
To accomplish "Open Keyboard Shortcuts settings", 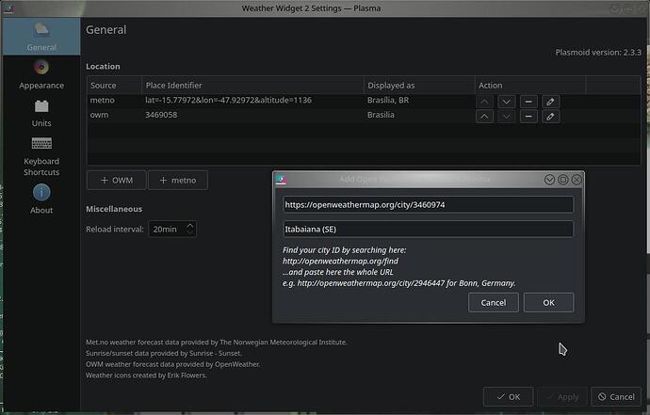I will coord(41,156).
